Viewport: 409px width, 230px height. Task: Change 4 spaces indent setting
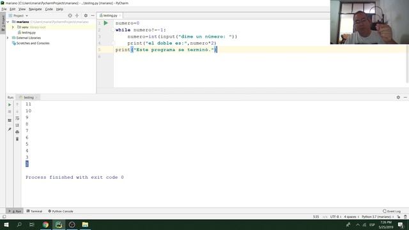[x=351, y=217]
